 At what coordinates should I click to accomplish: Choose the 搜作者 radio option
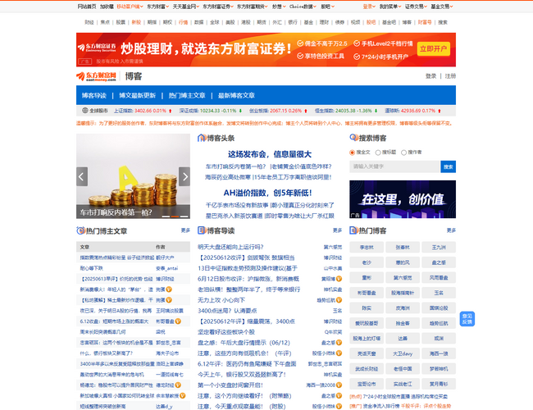click(403, 153)
